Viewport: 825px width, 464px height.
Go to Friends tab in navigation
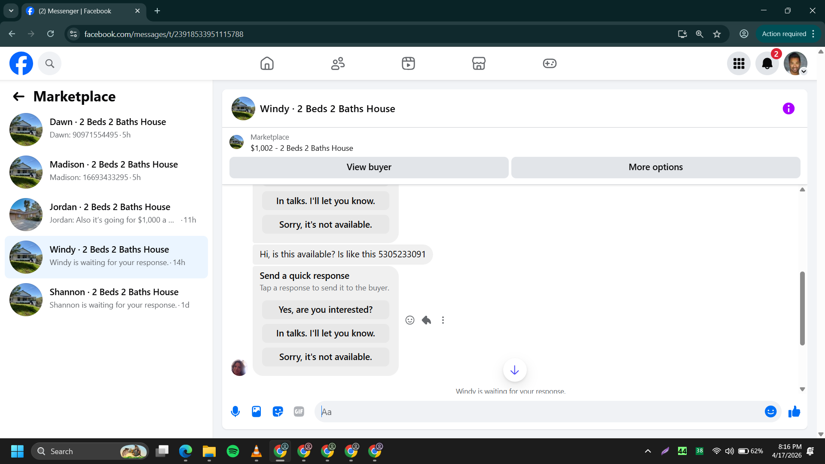[x=338, y=64]
